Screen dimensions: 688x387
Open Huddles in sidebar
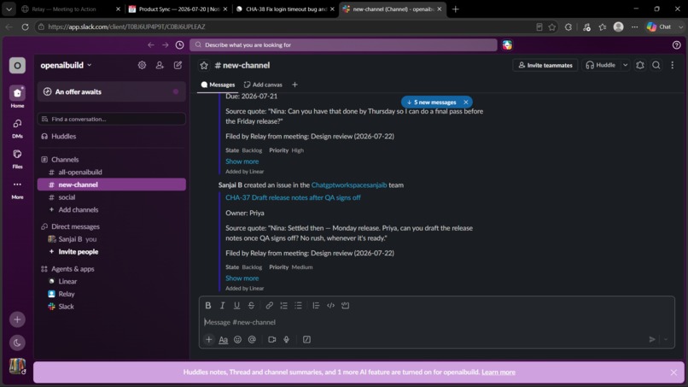112,136
